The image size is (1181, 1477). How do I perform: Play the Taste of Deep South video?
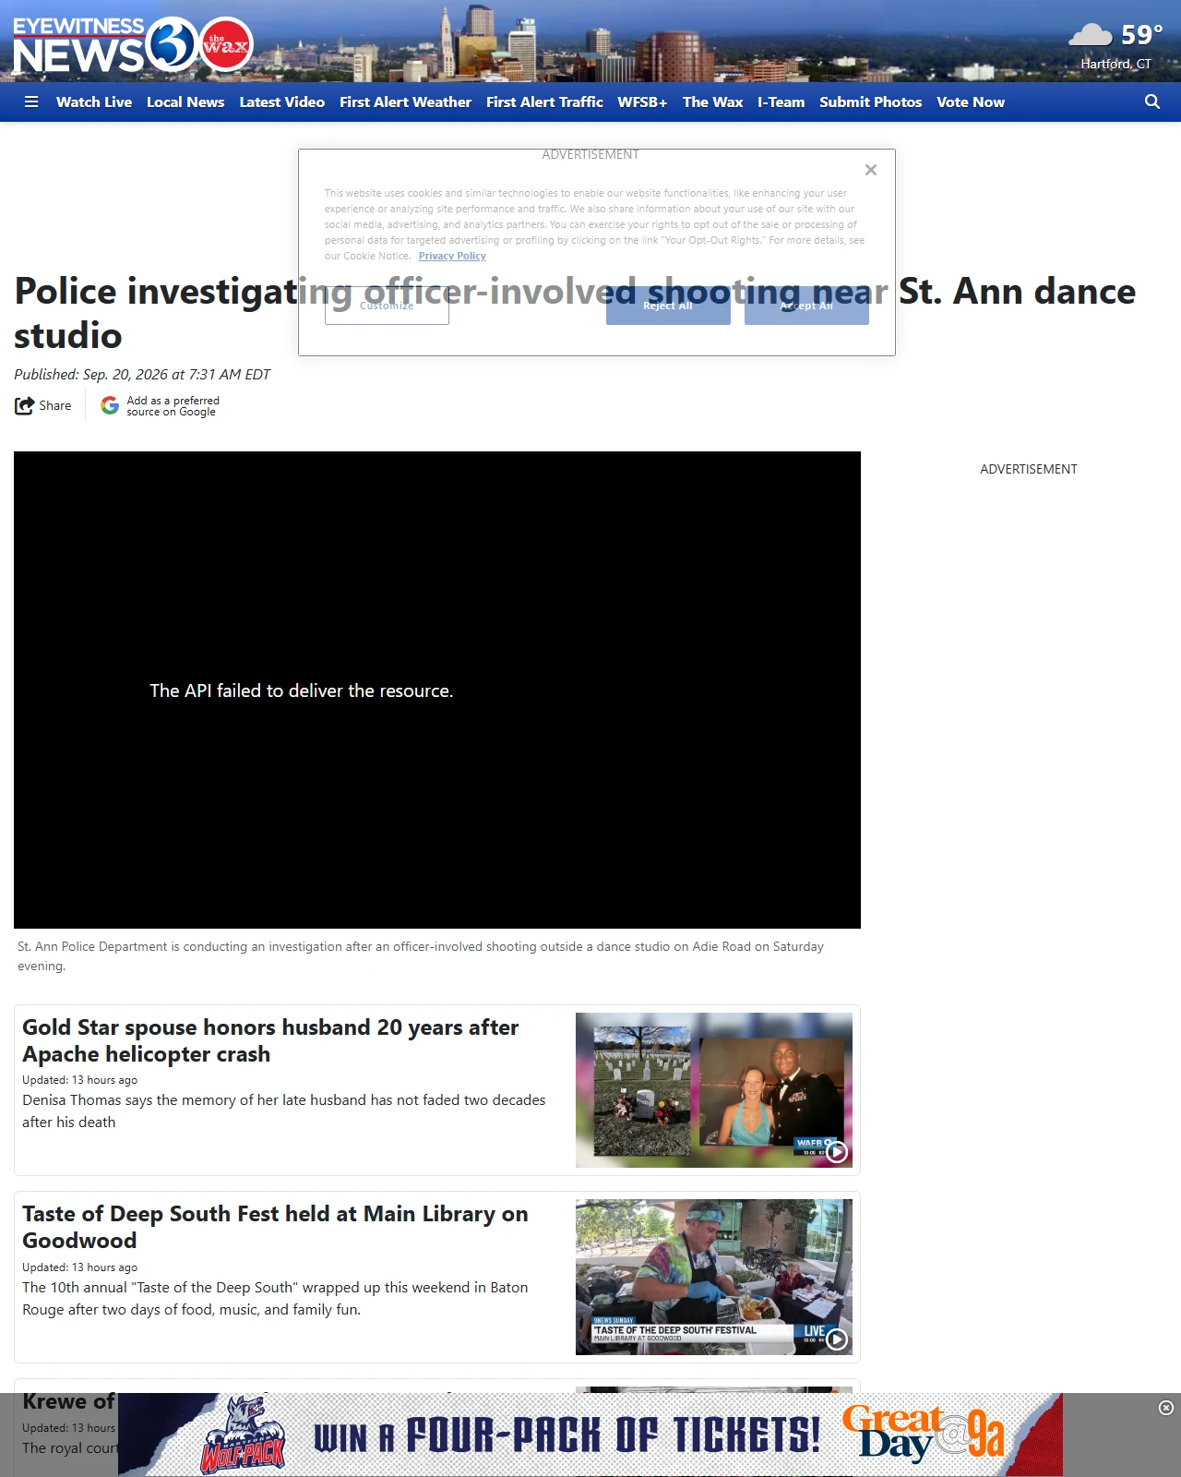point(837,1339)
